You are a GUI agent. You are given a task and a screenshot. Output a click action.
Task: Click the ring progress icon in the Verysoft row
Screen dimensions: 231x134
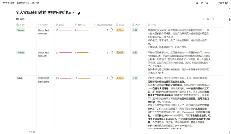coord(111,30)
